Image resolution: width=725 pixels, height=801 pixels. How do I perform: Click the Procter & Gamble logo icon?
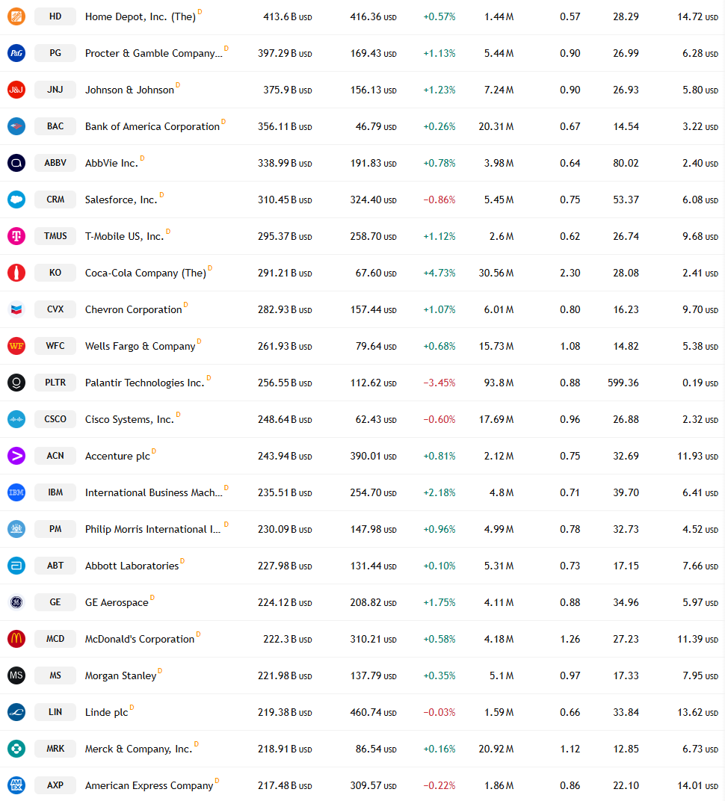click(16, 53)
